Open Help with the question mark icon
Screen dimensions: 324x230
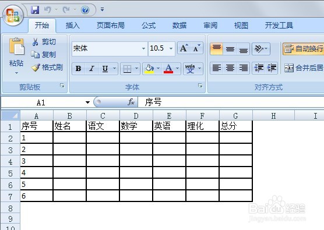[x=85, y=10]
